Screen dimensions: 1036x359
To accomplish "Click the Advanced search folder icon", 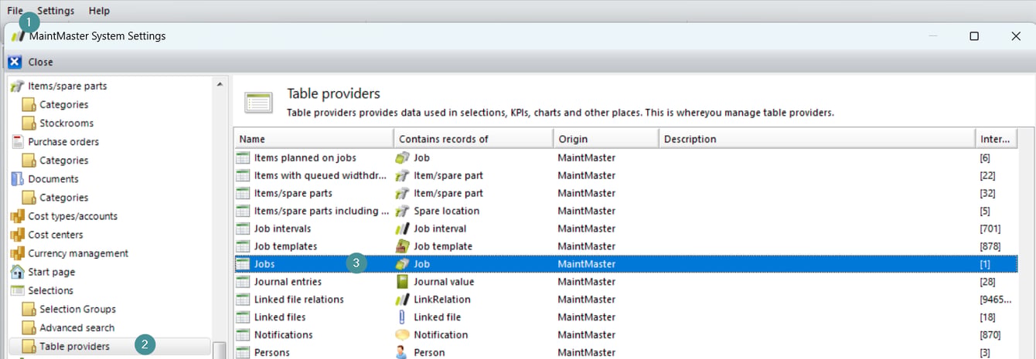I will pyautogui.click(x=29, y=327).
